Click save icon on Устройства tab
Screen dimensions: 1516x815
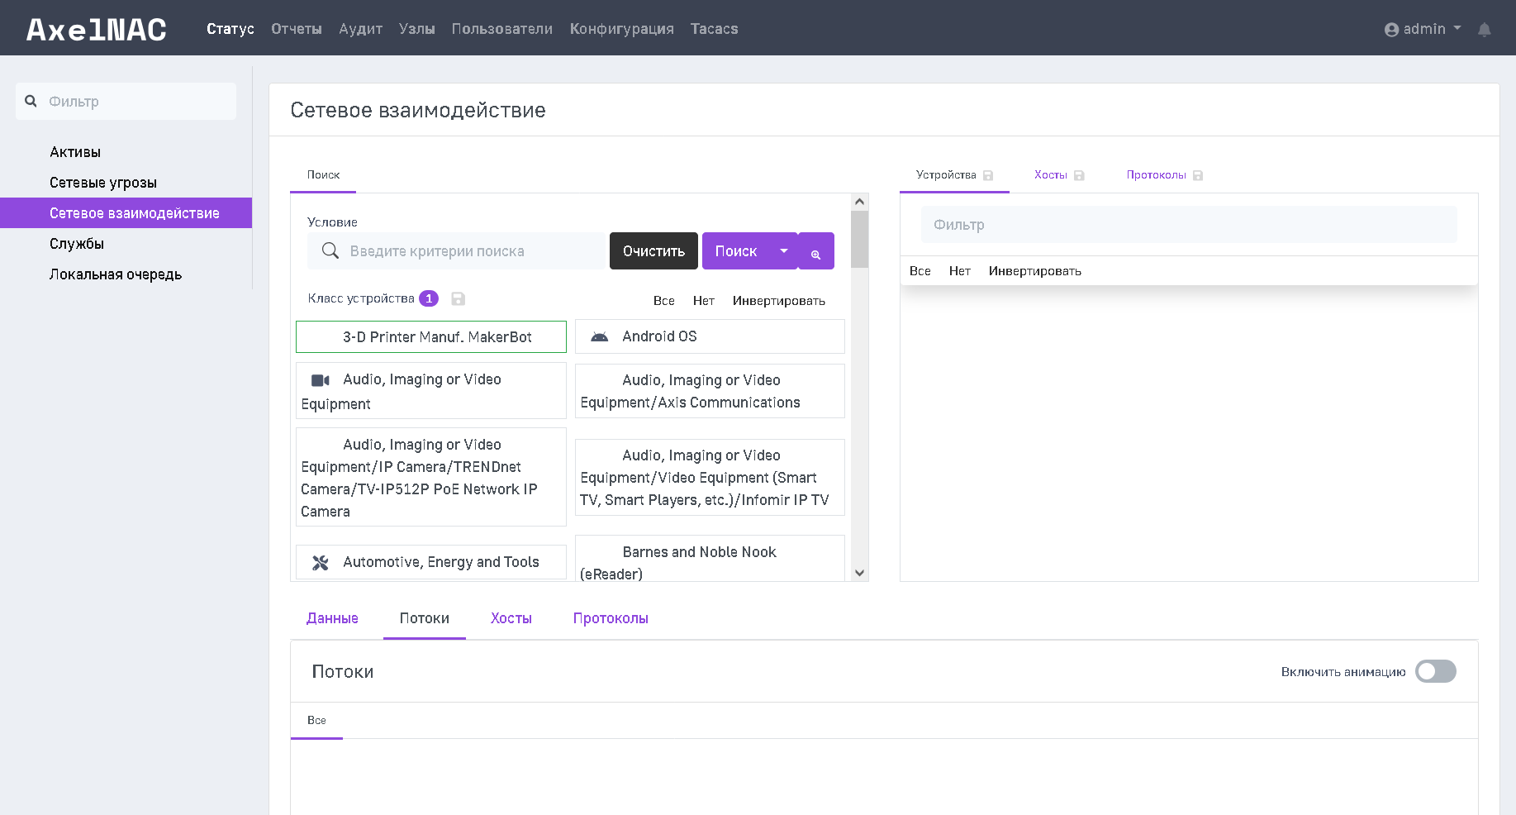coord(988,176)
